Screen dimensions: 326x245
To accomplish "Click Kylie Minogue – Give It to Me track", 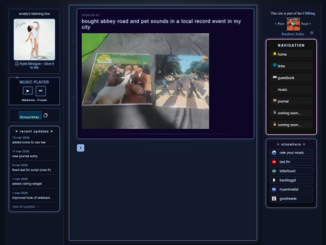I will 34,65.
